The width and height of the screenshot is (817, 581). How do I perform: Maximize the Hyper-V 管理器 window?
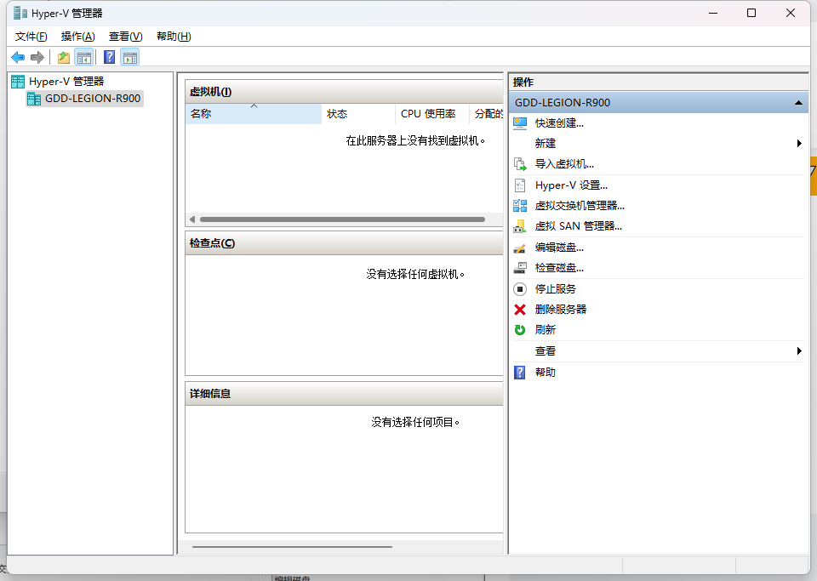tap(751, 13)
